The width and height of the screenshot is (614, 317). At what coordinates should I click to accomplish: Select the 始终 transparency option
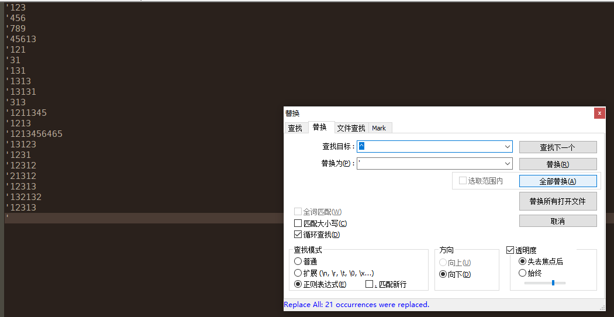(x=522, y=273)
